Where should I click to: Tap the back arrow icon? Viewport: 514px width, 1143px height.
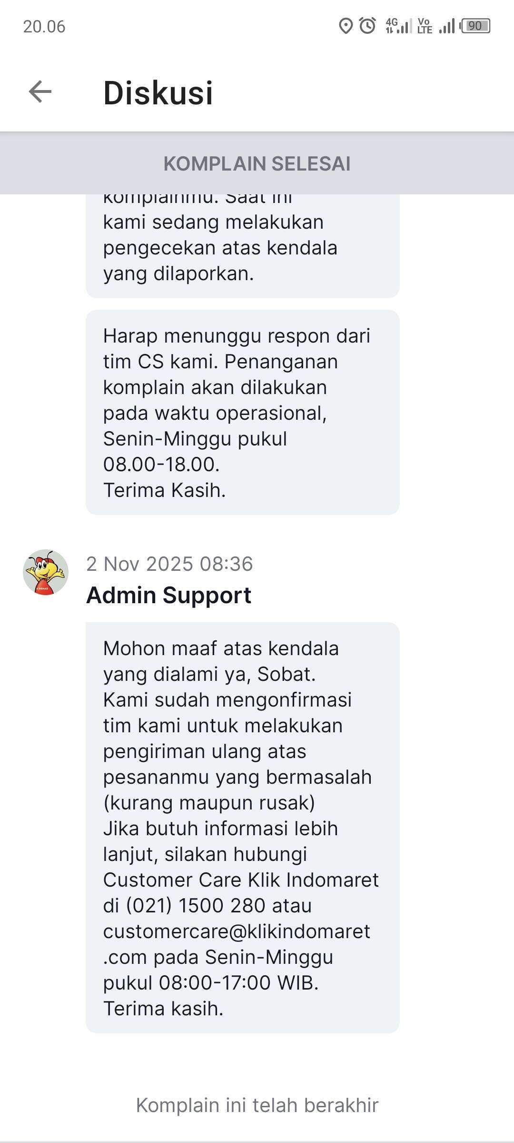[x=40, y=91]
